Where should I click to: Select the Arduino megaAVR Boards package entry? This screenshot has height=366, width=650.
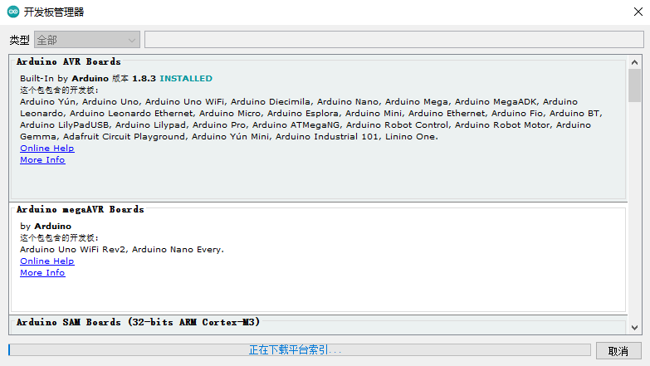pos(319,259)
